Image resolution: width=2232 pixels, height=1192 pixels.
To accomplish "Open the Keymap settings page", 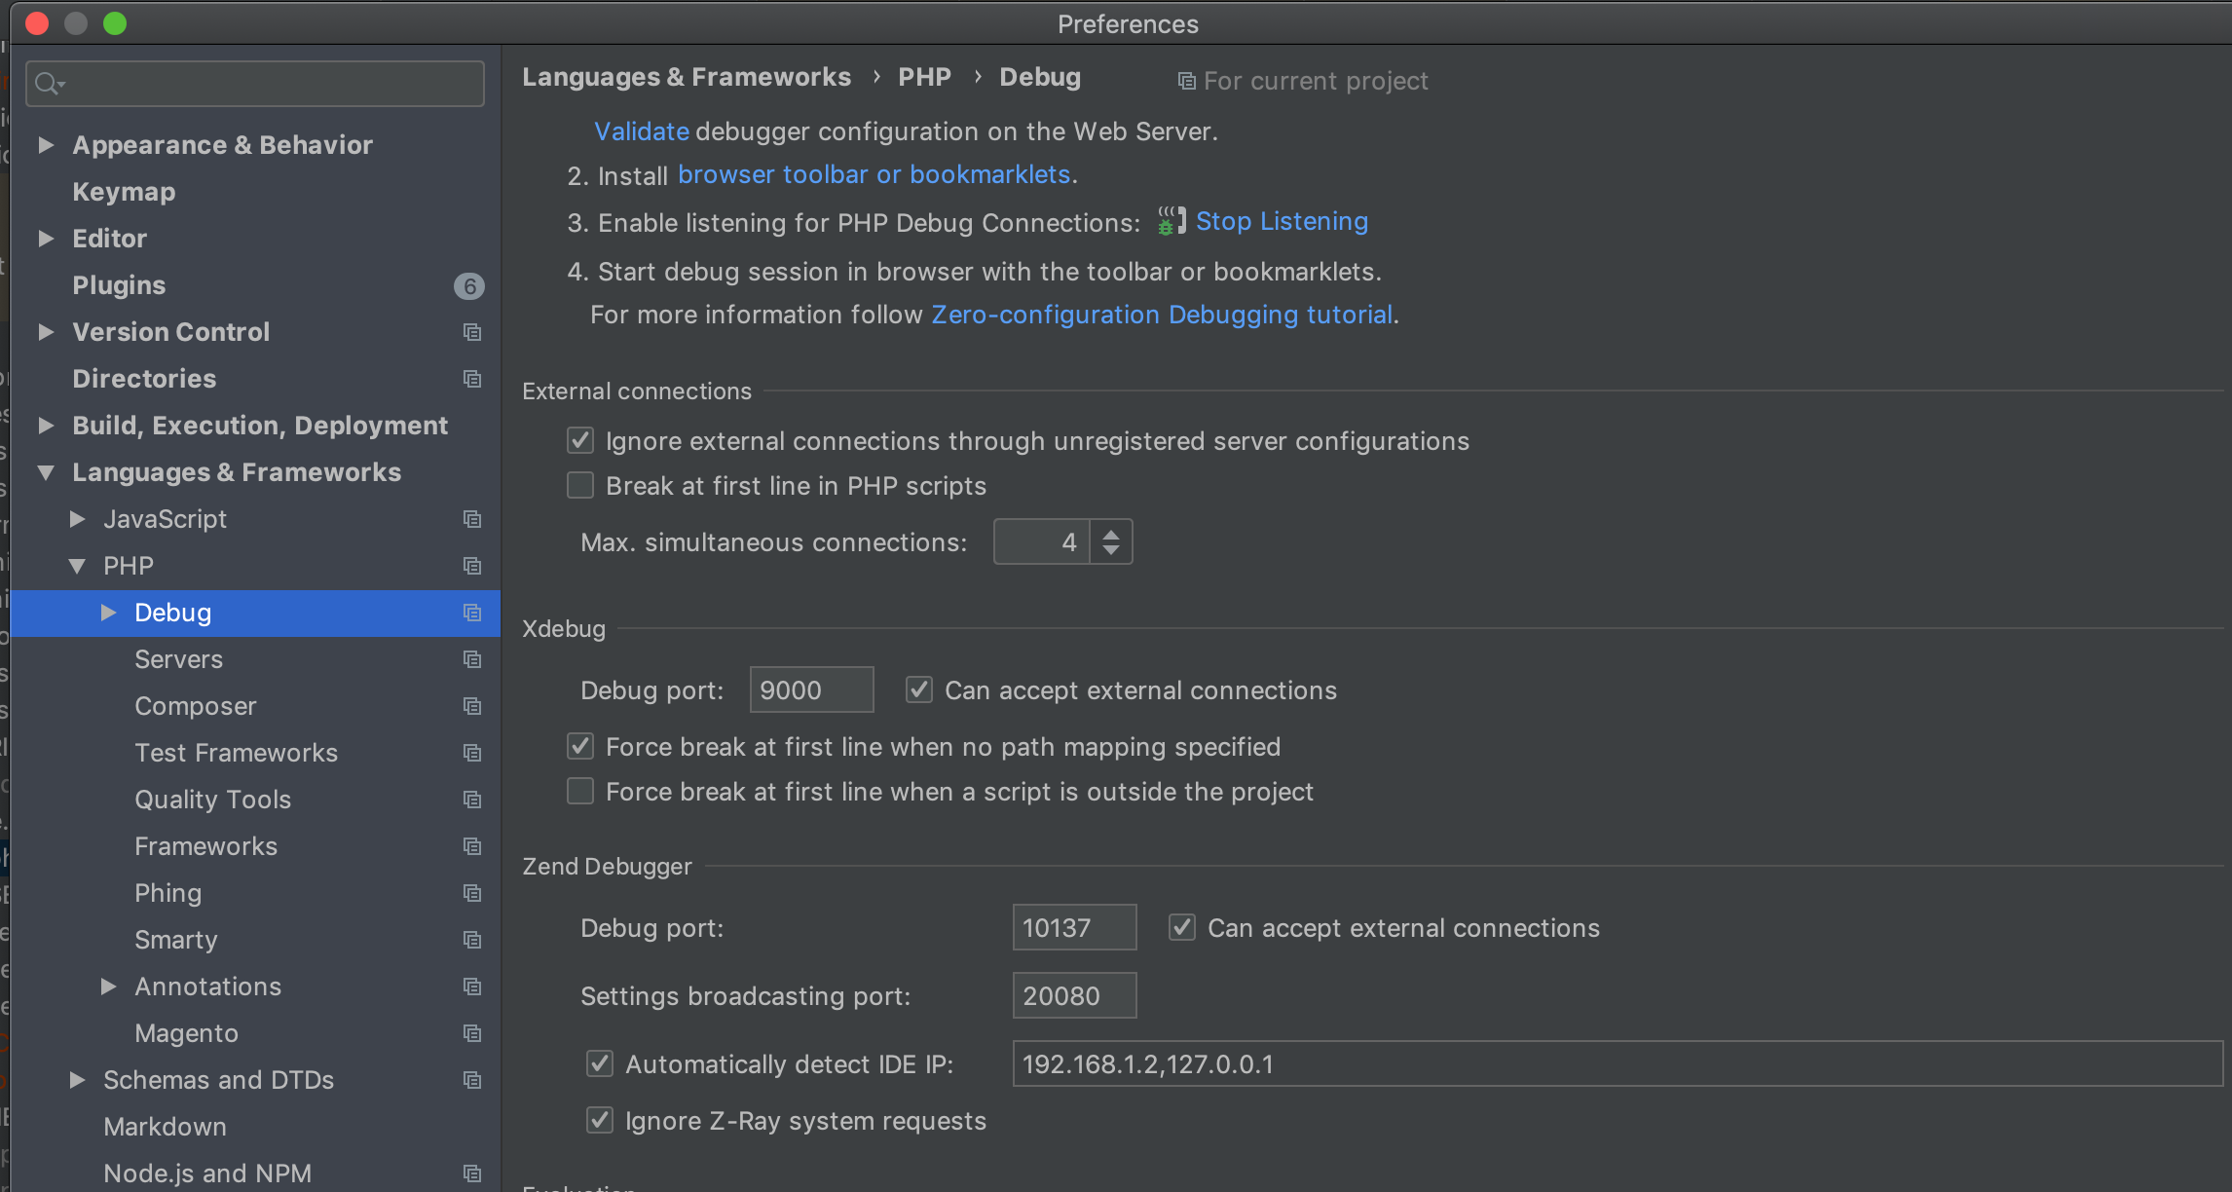I will coord(124,192).
